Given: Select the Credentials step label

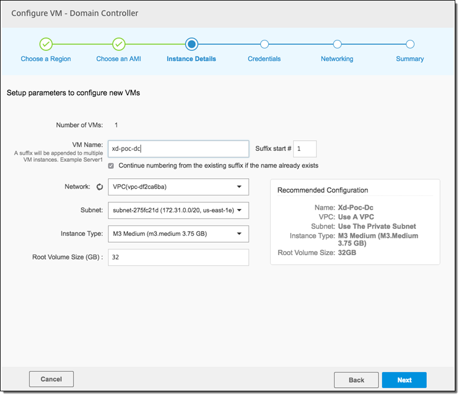Looking at the screenshot, I should (264, 59).
